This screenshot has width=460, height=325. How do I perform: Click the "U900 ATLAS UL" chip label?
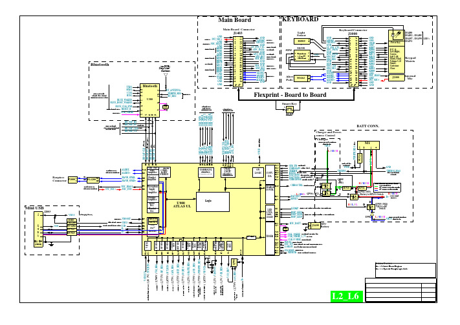[182, 205]
